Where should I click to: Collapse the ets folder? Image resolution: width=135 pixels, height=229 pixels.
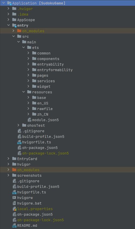[23, 47]
